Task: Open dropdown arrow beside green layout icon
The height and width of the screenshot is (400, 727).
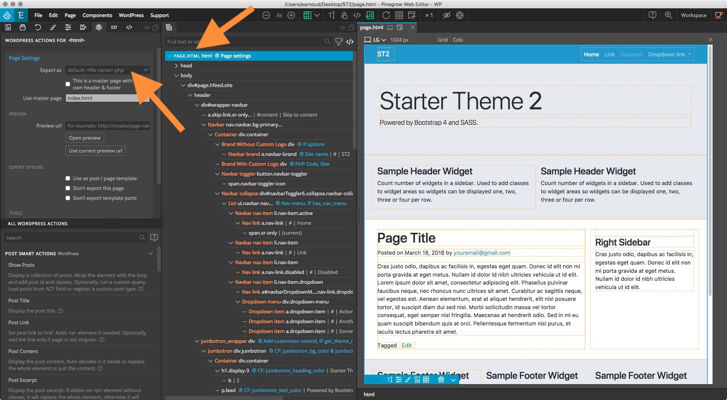Action: coord(317,16)
